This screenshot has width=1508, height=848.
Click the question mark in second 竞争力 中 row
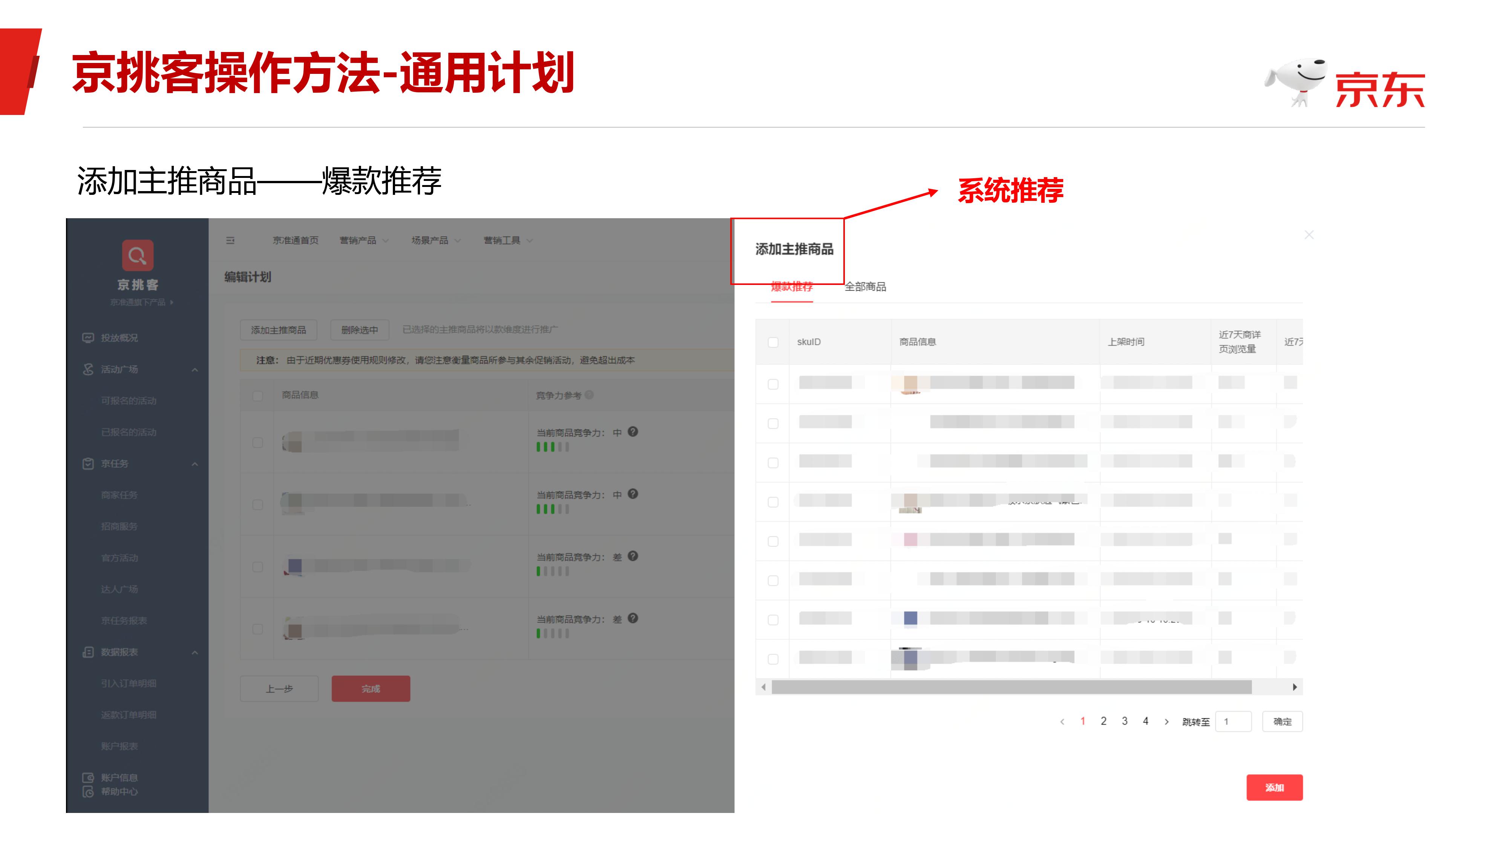(633, 494)
